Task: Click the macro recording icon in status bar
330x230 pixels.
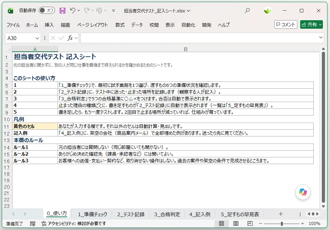Action: point(33,224)
